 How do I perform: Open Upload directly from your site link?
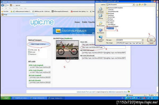click(86, 92)
